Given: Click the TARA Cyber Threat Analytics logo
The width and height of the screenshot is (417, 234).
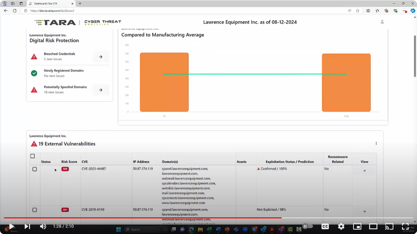Looking at the screenshot, I should click(x=78, y=22).
